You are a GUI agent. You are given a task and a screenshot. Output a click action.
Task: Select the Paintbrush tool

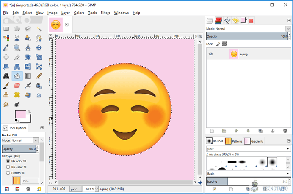6,86
